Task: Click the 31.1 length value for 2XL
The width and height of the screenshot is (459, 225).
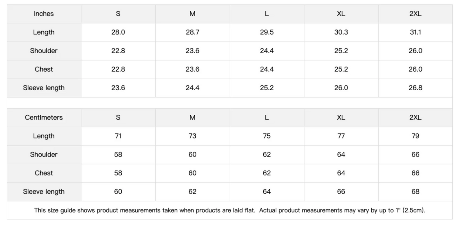Action: pyautogui.click(x=415, y=32)
